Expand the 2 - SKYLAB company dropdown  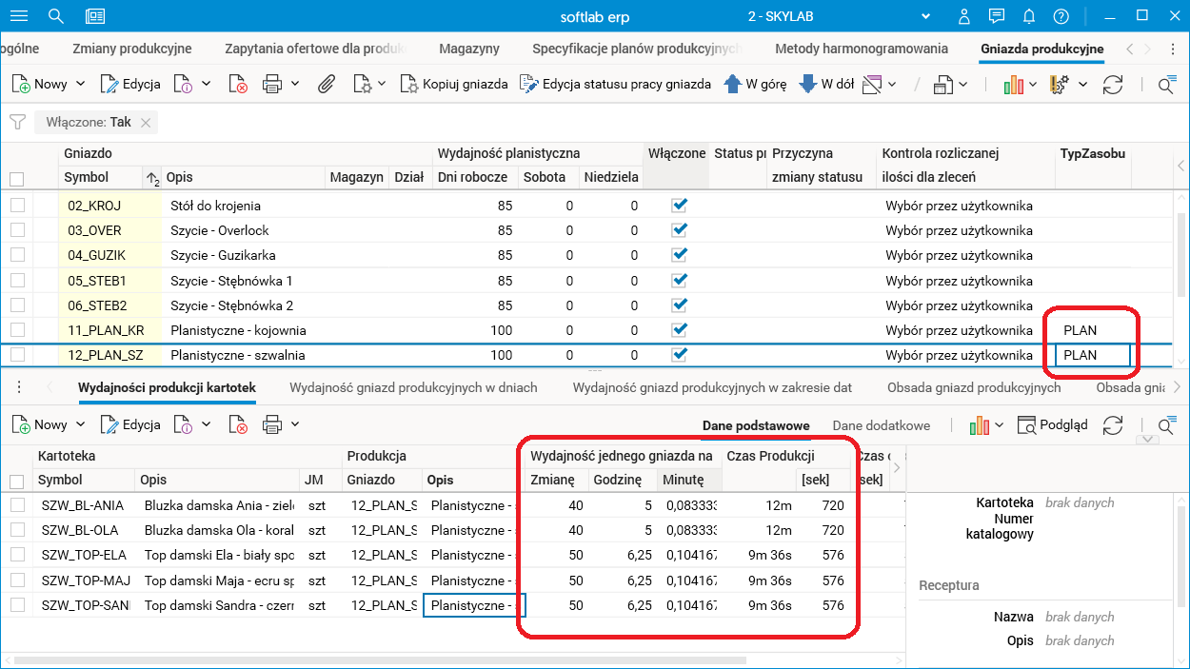[923, 17]
